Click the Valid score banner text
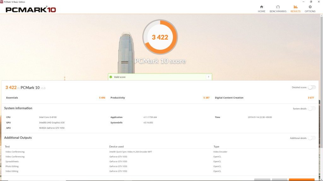 pyautogui.click(x=120, y=77)
